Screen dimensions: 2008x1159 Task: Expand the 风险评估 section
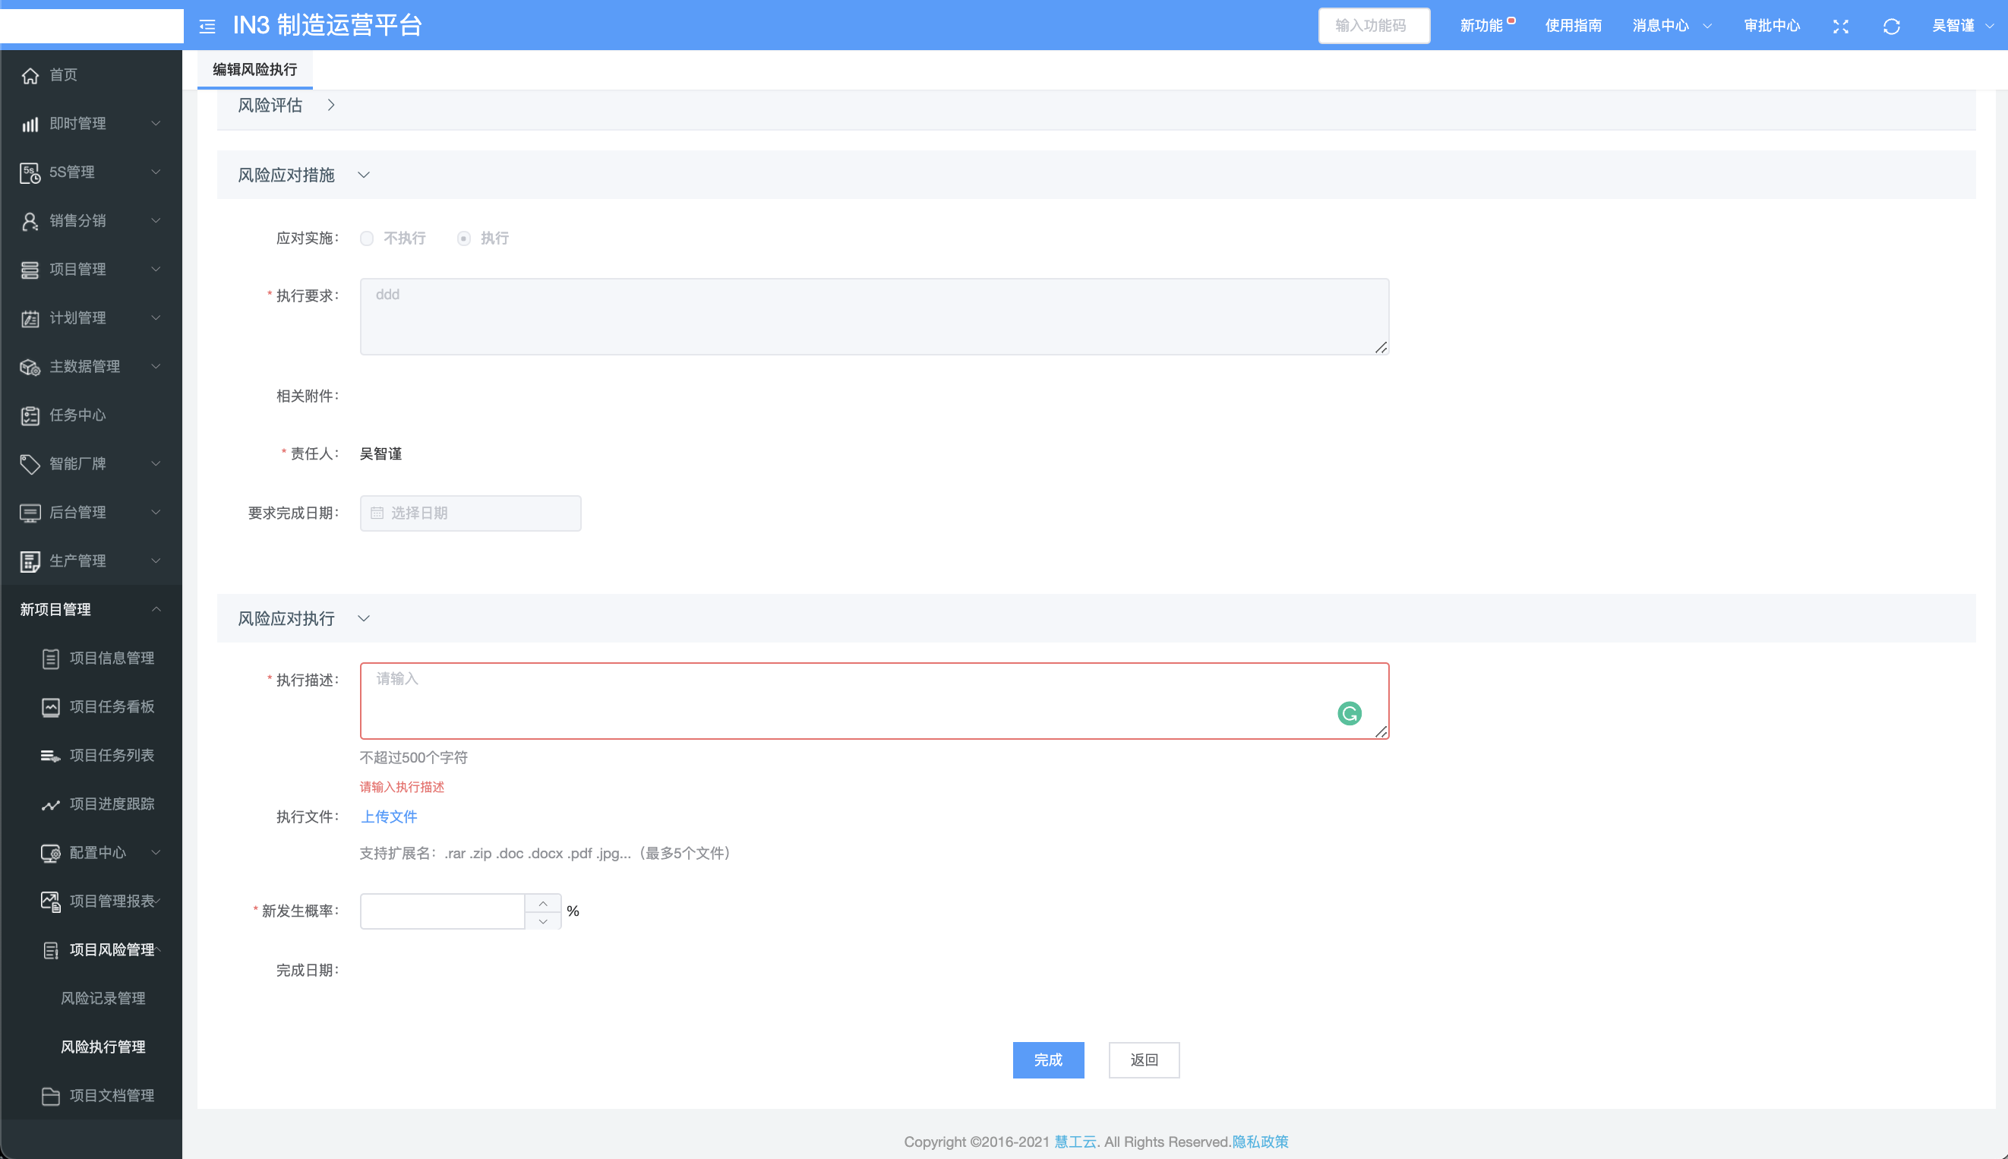point(331,105)
